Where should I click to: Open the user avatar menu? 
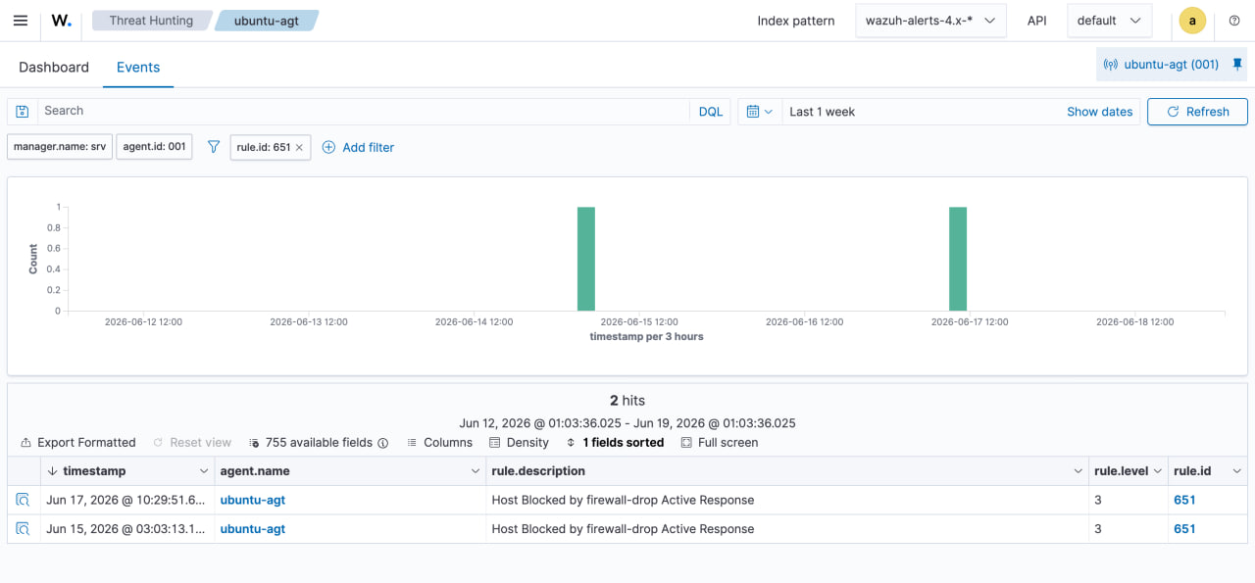tap(1192, 21)
